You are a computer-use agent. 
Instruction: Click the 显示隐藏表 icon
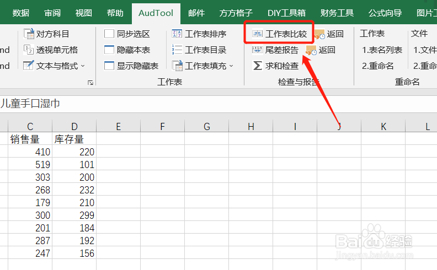[109, 66]
